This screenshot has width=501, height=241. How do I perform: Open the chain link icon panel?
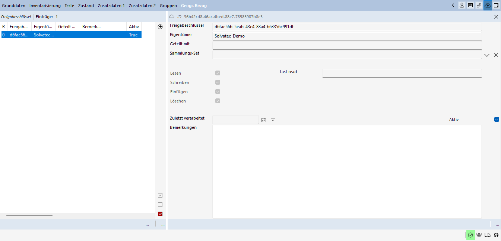tap(479, 6)
